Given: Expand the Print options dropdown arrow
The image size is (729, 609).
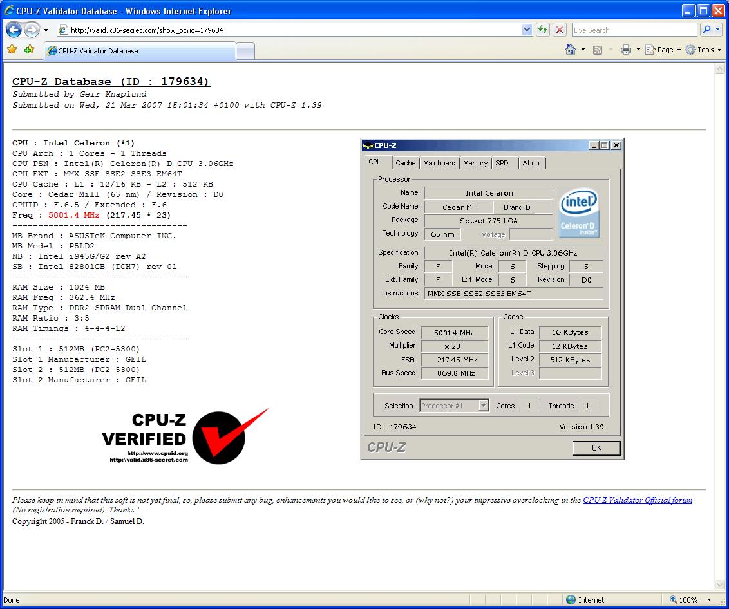Looking at the screenshot, I should point(638,50).
